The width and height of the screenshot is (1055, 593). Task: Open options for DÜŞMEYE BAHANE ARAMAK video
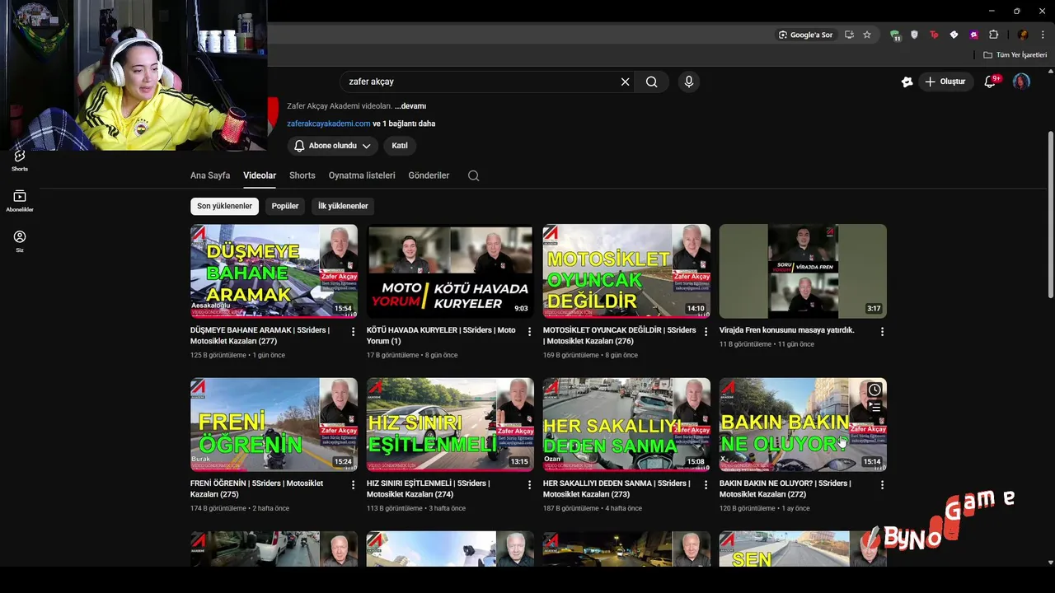[x=353, y=332]
